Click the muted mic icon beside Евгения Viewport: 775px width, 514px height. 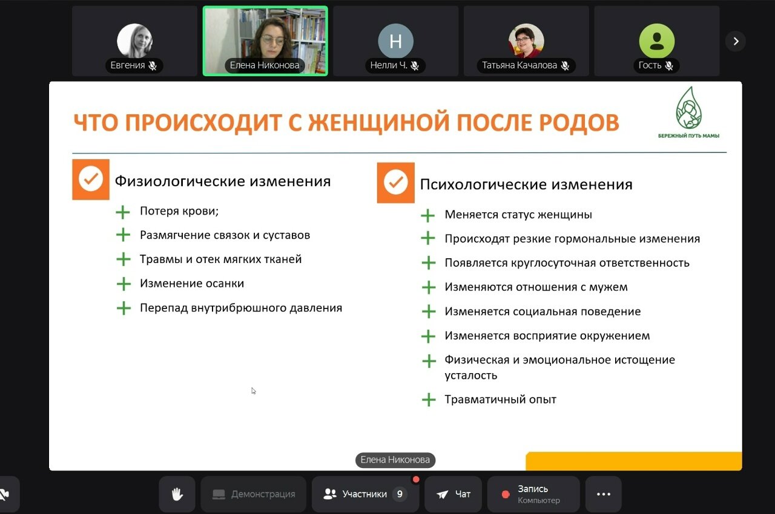(x=153, y=65)
